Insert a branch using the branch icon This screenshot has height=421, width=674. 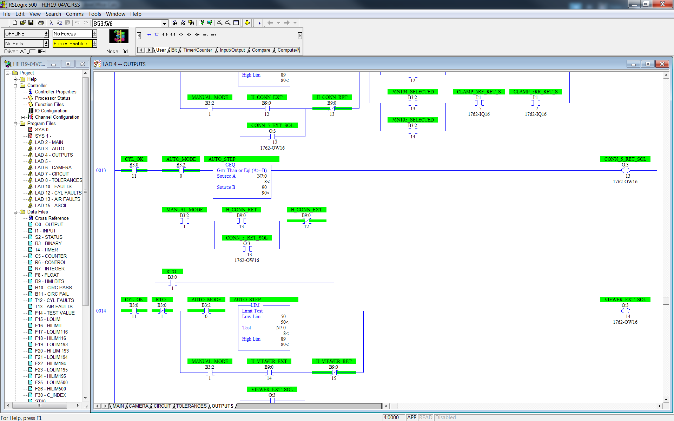tap(157, 34)
